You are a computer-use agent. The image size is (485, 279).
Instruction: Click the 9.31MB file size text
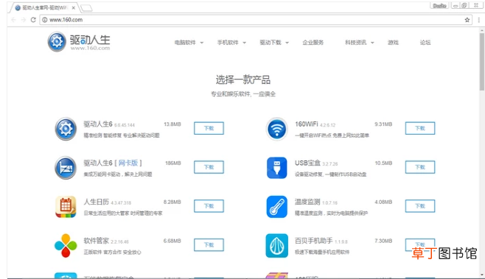(383, 124)
